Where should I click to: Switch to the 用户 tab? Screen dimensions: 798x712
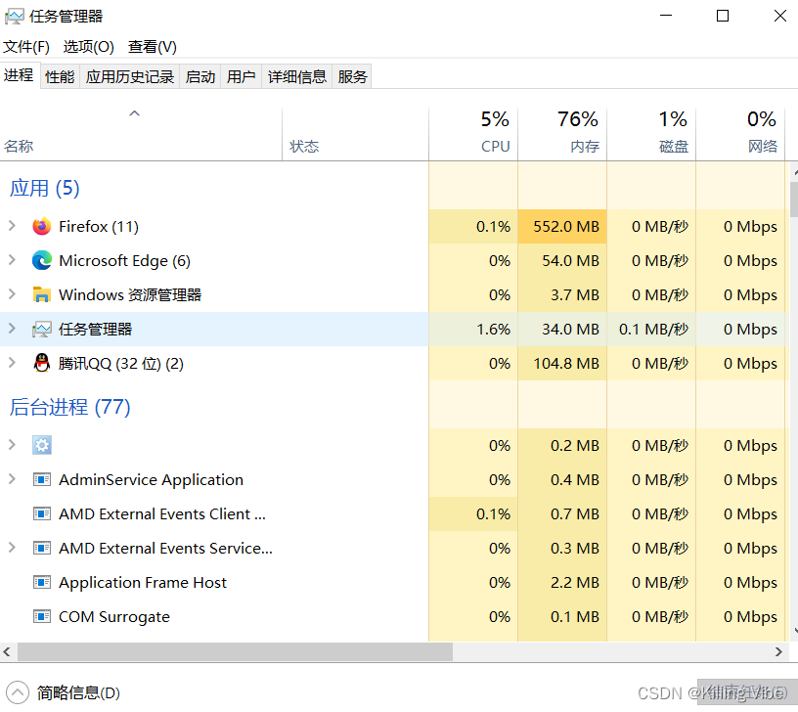tap(242, 77)
